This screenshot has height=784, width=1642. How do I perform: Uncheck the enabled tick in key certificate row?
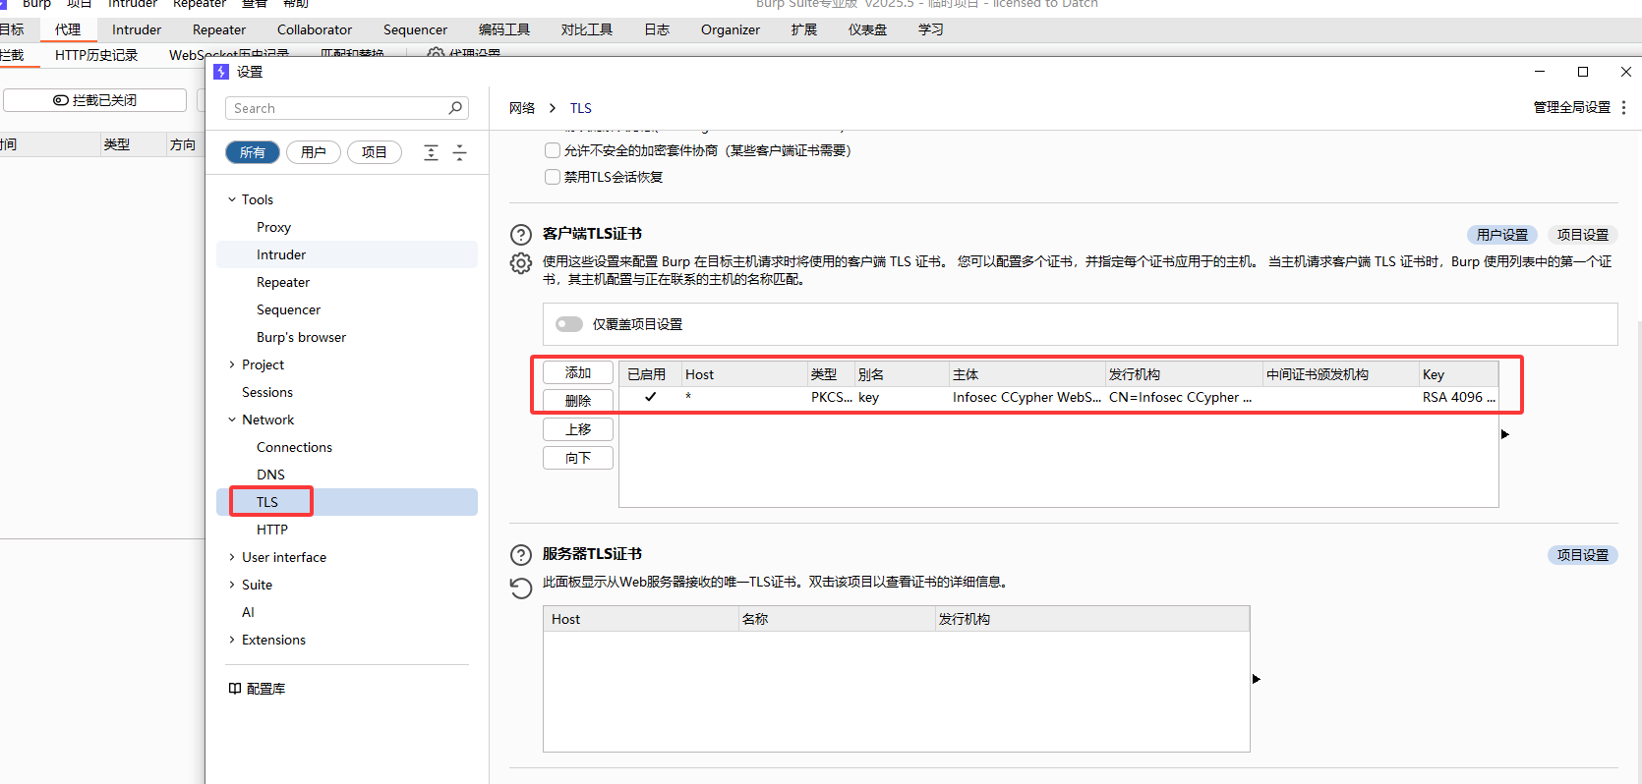(650, 397)
